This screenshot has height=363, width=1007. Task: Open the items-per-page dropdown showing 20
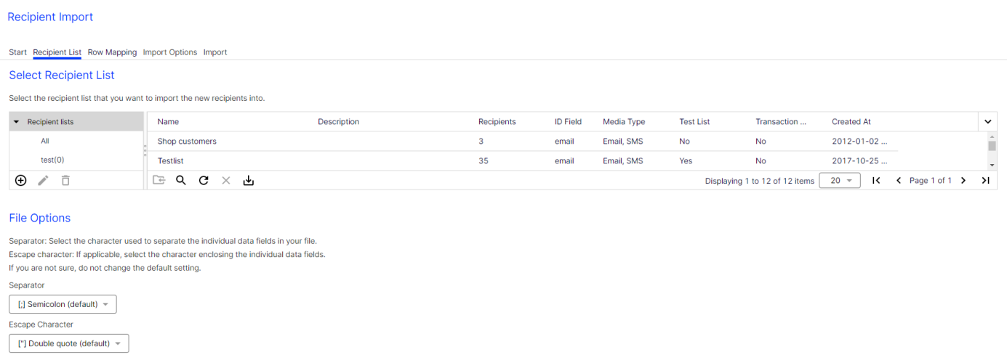840,181
